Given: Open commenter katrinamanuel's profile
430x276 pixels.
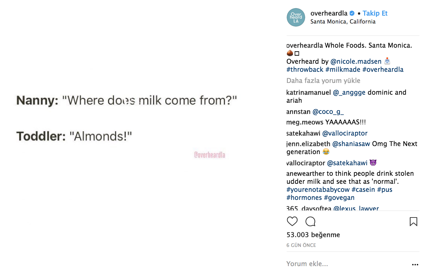Looking at the screenshot, I should [308, 93].
